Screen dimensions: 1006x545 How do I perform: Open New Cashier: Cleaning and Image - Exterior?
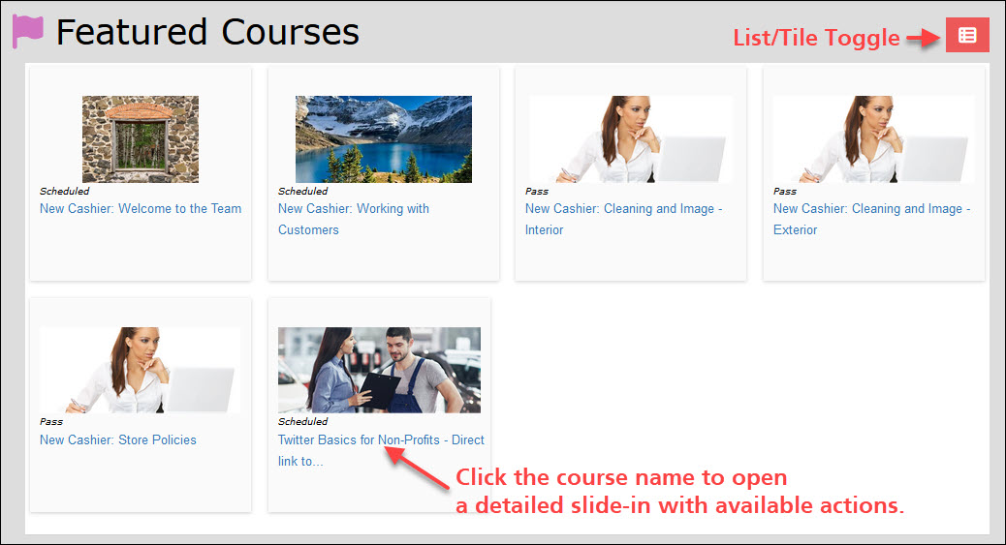(871, 209)
